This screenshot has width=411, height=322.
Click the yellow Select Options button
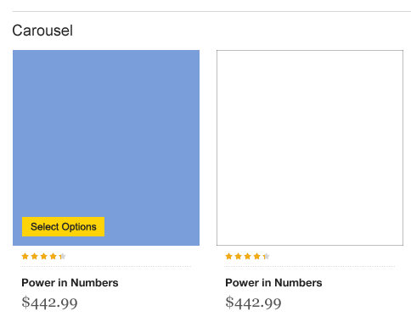(63, 226)
